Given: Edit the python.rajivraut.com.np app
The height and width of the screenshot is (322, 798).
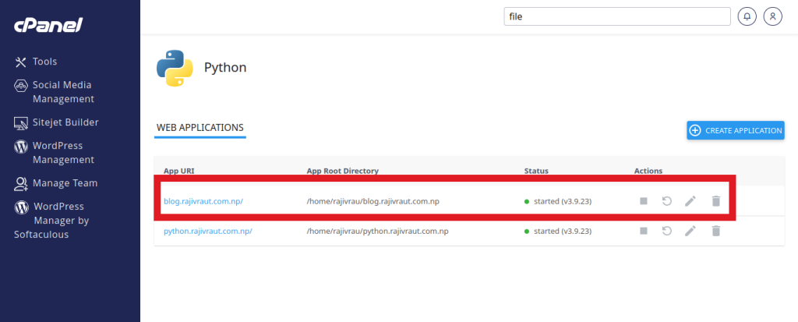Looking at the screenshot, I should [x=690, y=232].
